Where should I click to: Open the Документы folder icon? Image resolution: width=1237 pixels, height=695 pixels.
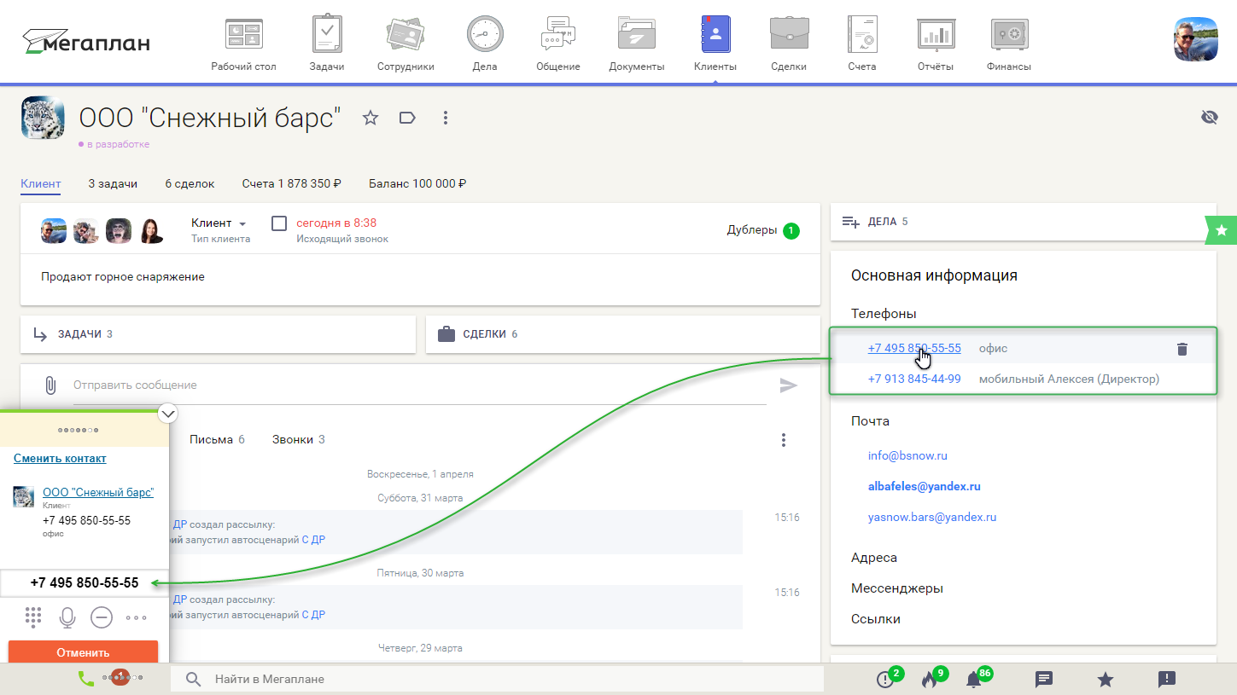point(636,35)
